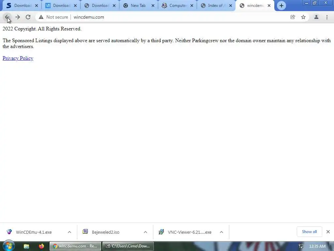Screen dimensions: 334x251
Task: Close the New Tab tab
Action: pyautogui.click(x=153, y=6)
